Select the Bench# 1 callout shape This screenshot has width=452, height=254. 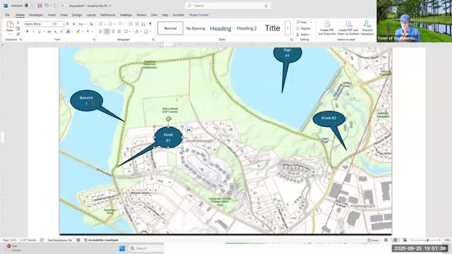coord(87,100)
